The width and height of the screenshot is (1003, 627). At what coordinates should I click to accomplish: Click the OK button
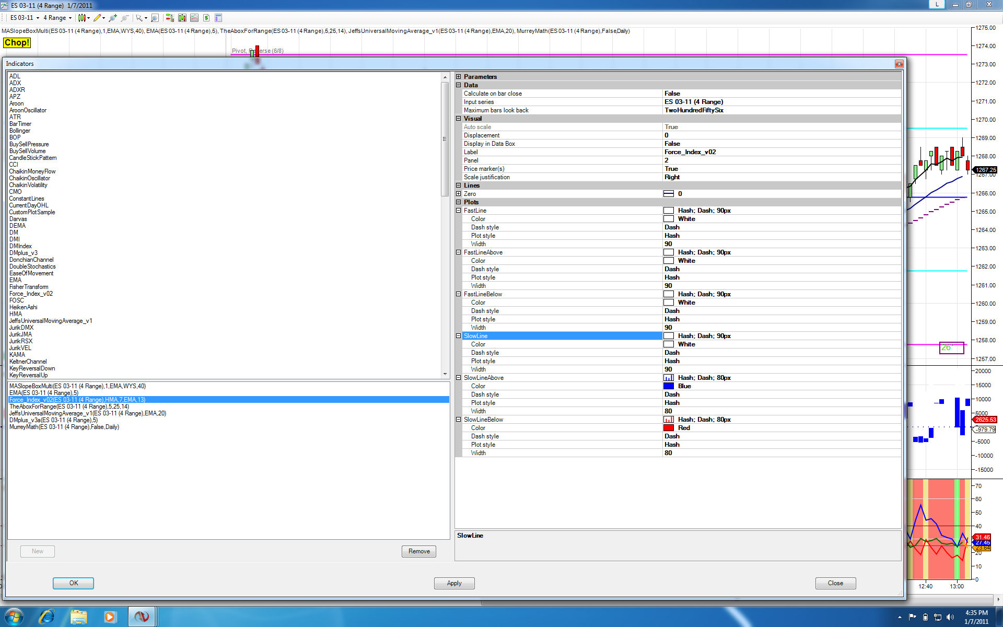73,583
